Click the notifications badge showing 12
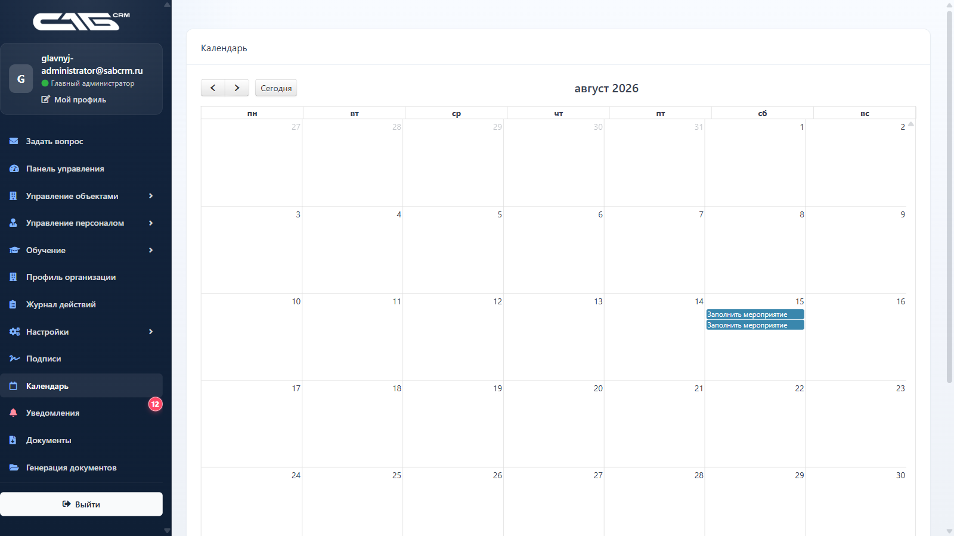954x536 pixels. click(155, 404)
